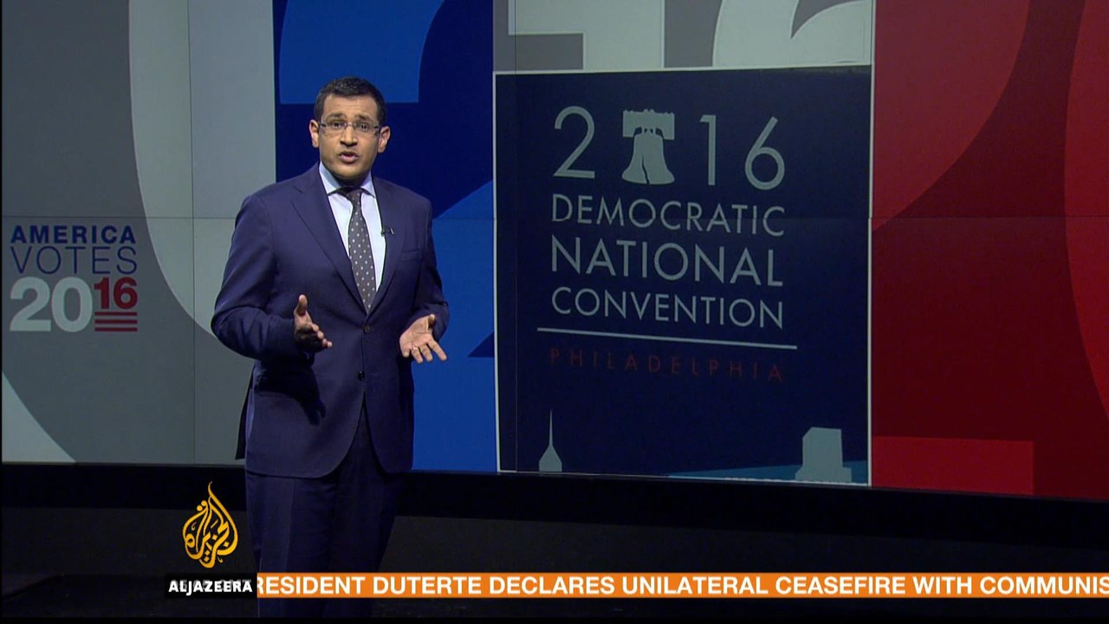The width and height of the screenshot is (1109, 624).
Task: Click the 'CONVENTION' word on the sign
Action: click(667, 307)
